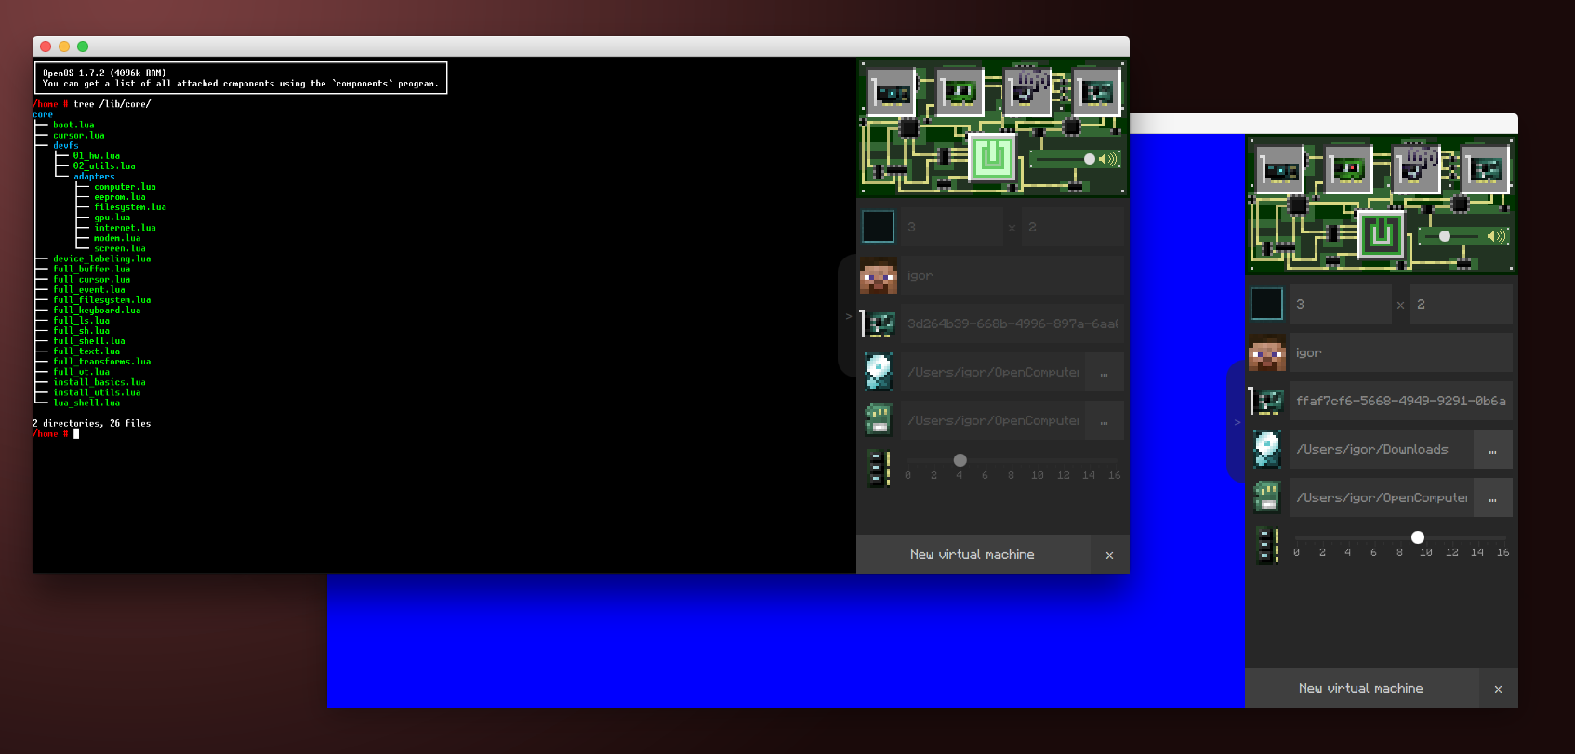Click the hard drive icon beside /Users/igor/Downloads
Screen dimensions: 1575x754
(1266, 449)
